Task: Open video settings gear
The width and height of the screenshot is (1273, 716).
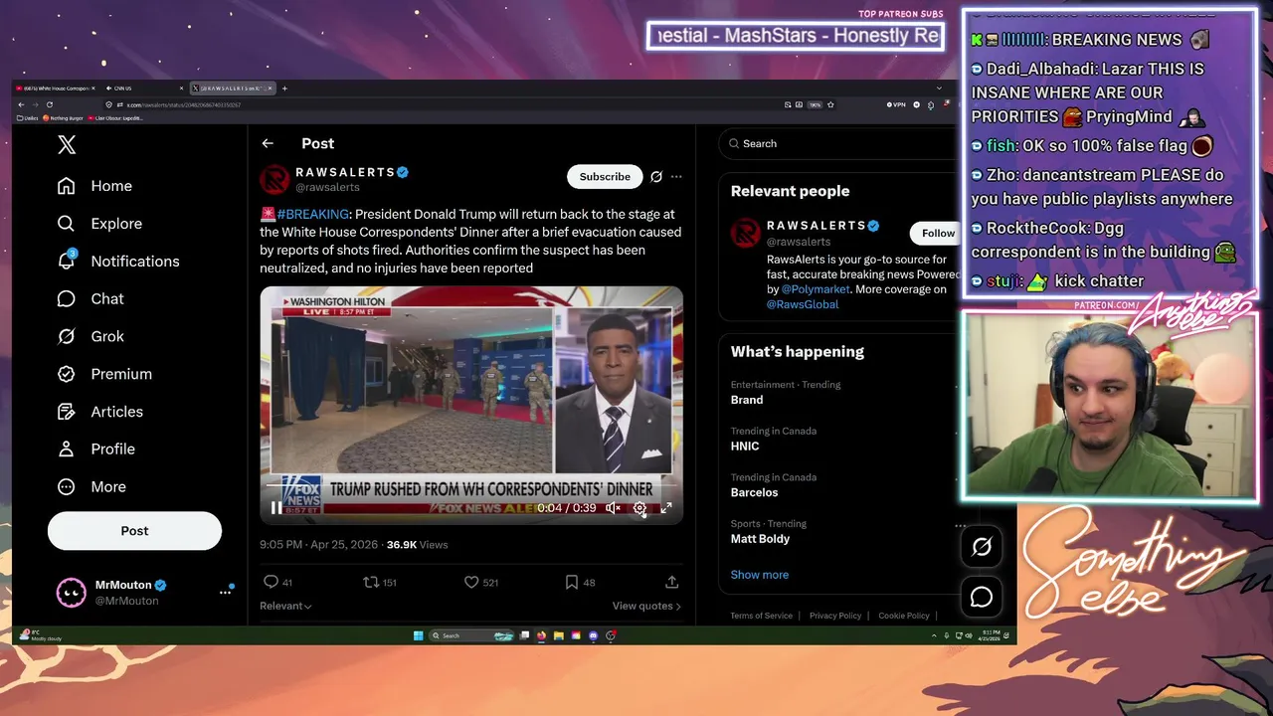Action: (639, 508)
